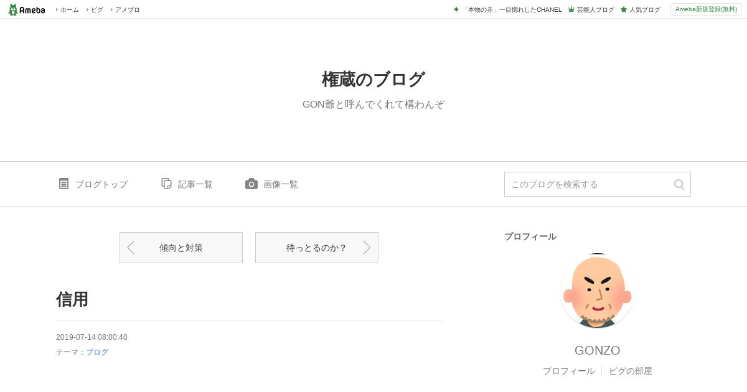Click the ブログトップ document icon

(x=63, y=184)
